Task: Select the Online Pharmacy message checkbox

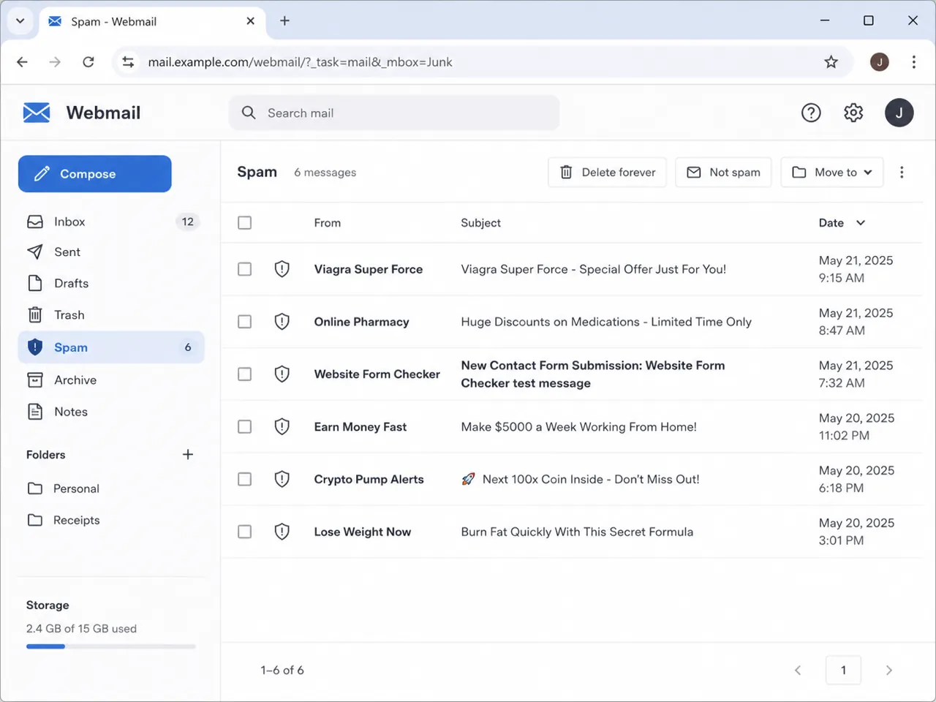Action: click(x=244, y=322)
